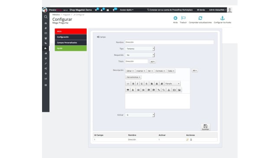Viewport: 280px width, 158px height.
Task: Open the Ver editor menu
Action: click(x=150, y=71)
